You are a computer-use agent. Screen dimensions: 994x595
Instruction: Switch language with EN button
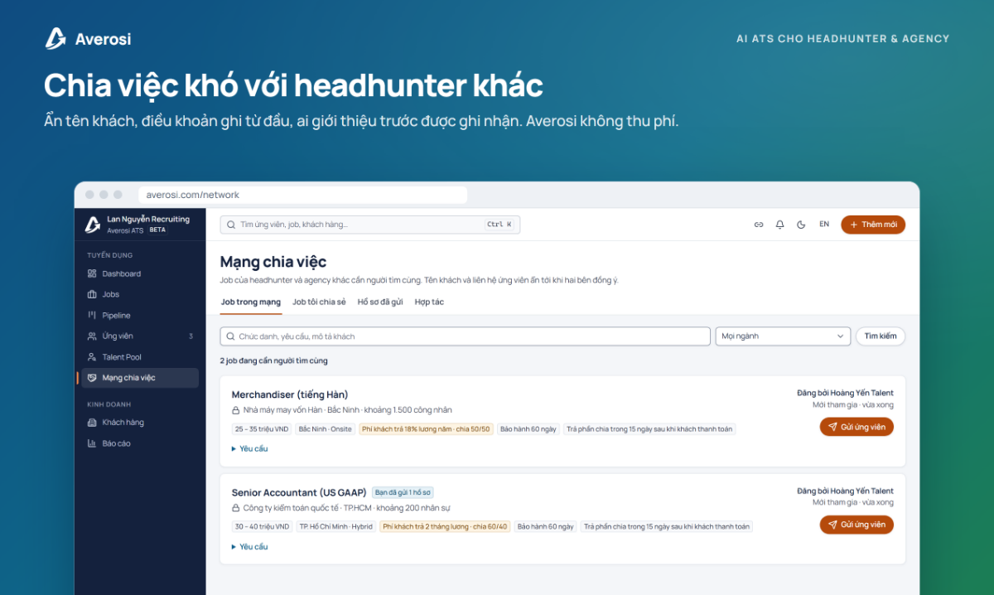pos(824,225)
